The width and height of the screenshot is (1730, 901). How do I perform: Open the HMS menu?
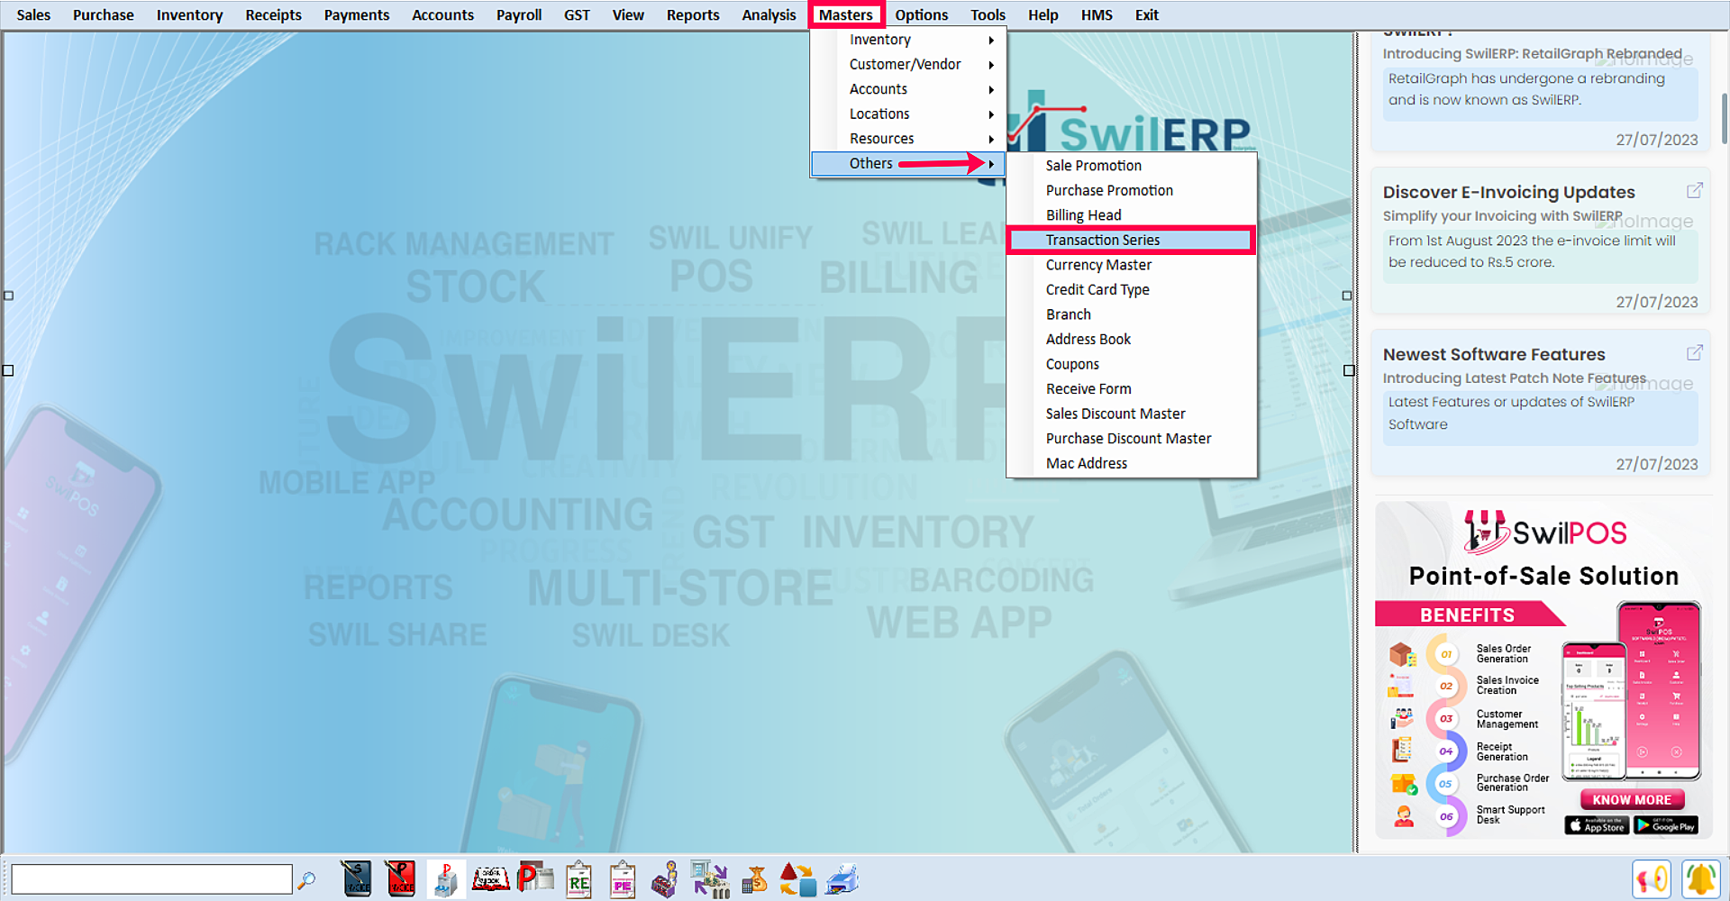click(1097, 14)
